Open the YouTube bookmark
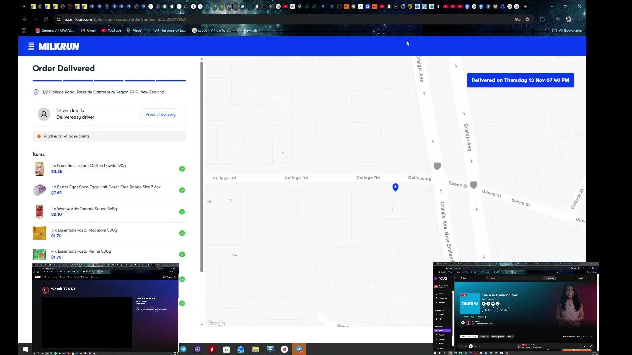 [x=111, y=30]
